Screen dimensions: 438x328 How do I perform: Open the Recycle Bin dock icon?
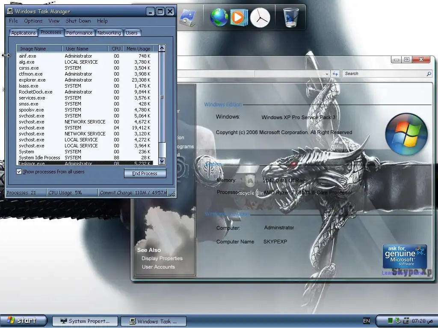click(x=290, y=17)
